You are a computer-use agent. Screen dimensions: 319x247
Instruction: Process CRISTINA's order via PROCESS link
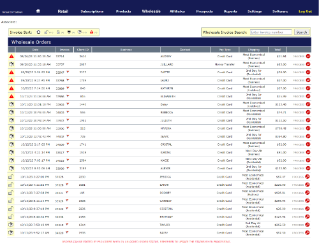(298, 209)
